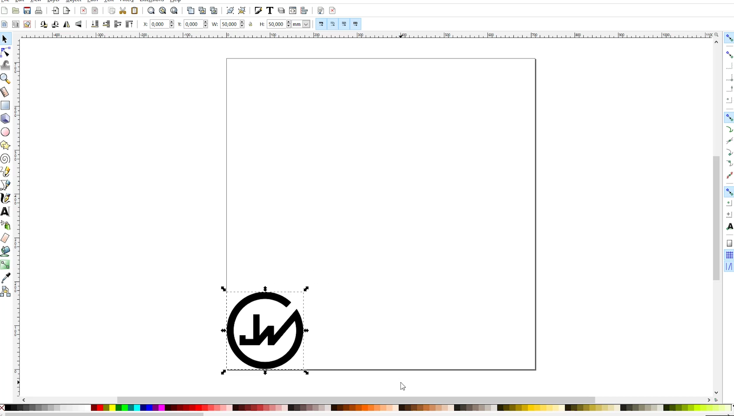Pick the red swatch from palette
734x416 pixels.
pos(100,408)
